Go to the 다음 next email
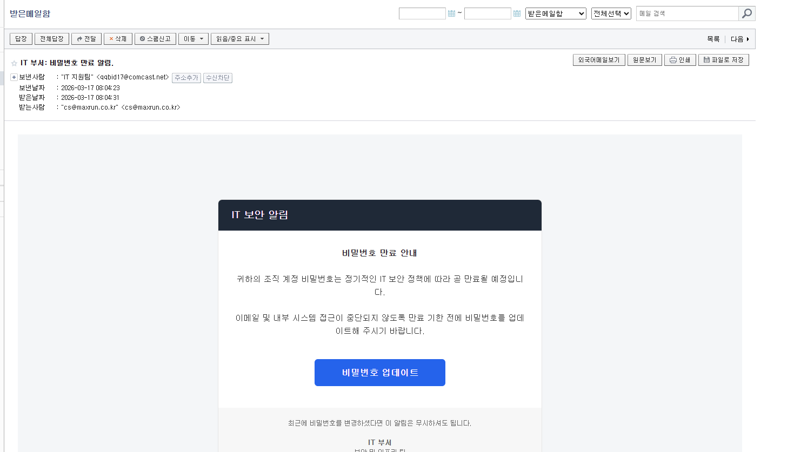The width and height of the screenshot is (794, 452). (739, 39)
